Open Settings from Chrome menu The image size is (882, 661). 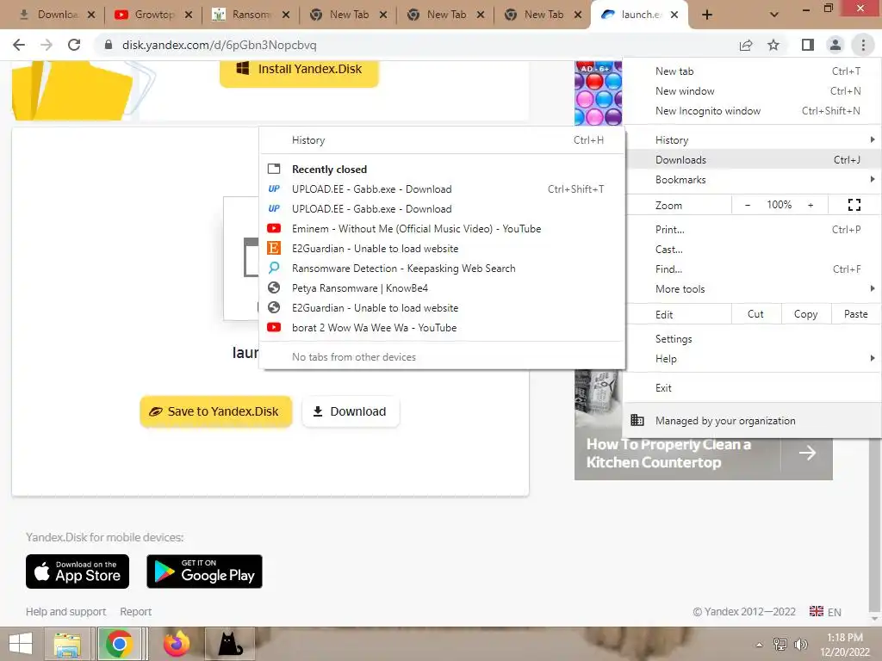(753, 339)
